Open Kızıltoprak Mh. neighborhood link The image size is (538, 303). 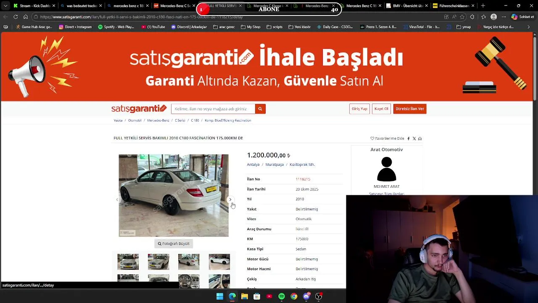[302, 165]
